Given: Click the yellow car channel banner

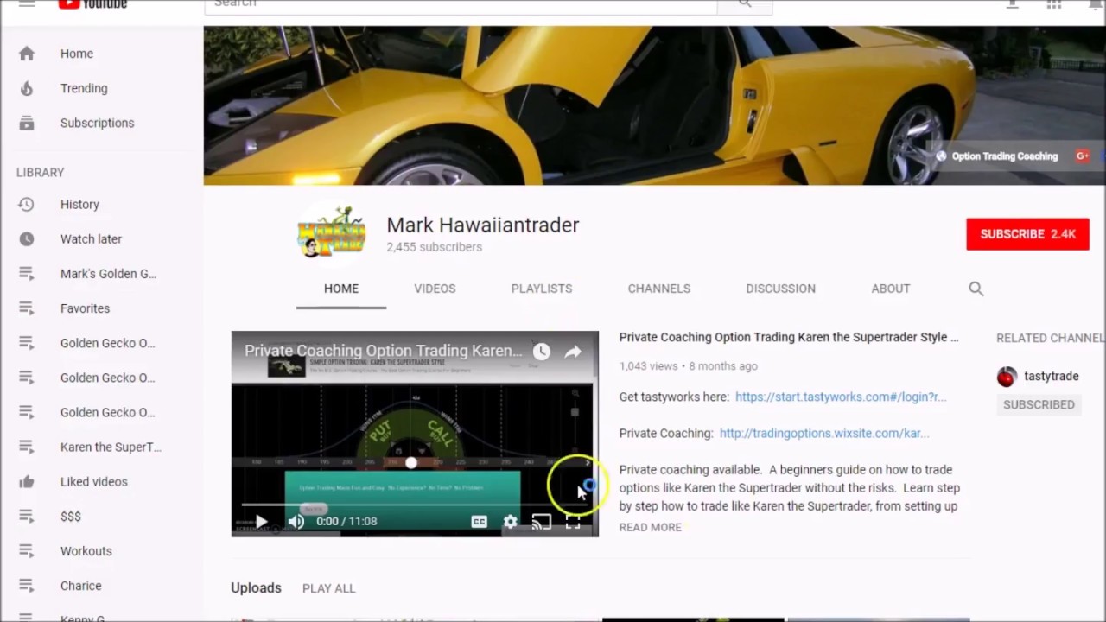Looking at the screenshot, I should click(655, 105).
